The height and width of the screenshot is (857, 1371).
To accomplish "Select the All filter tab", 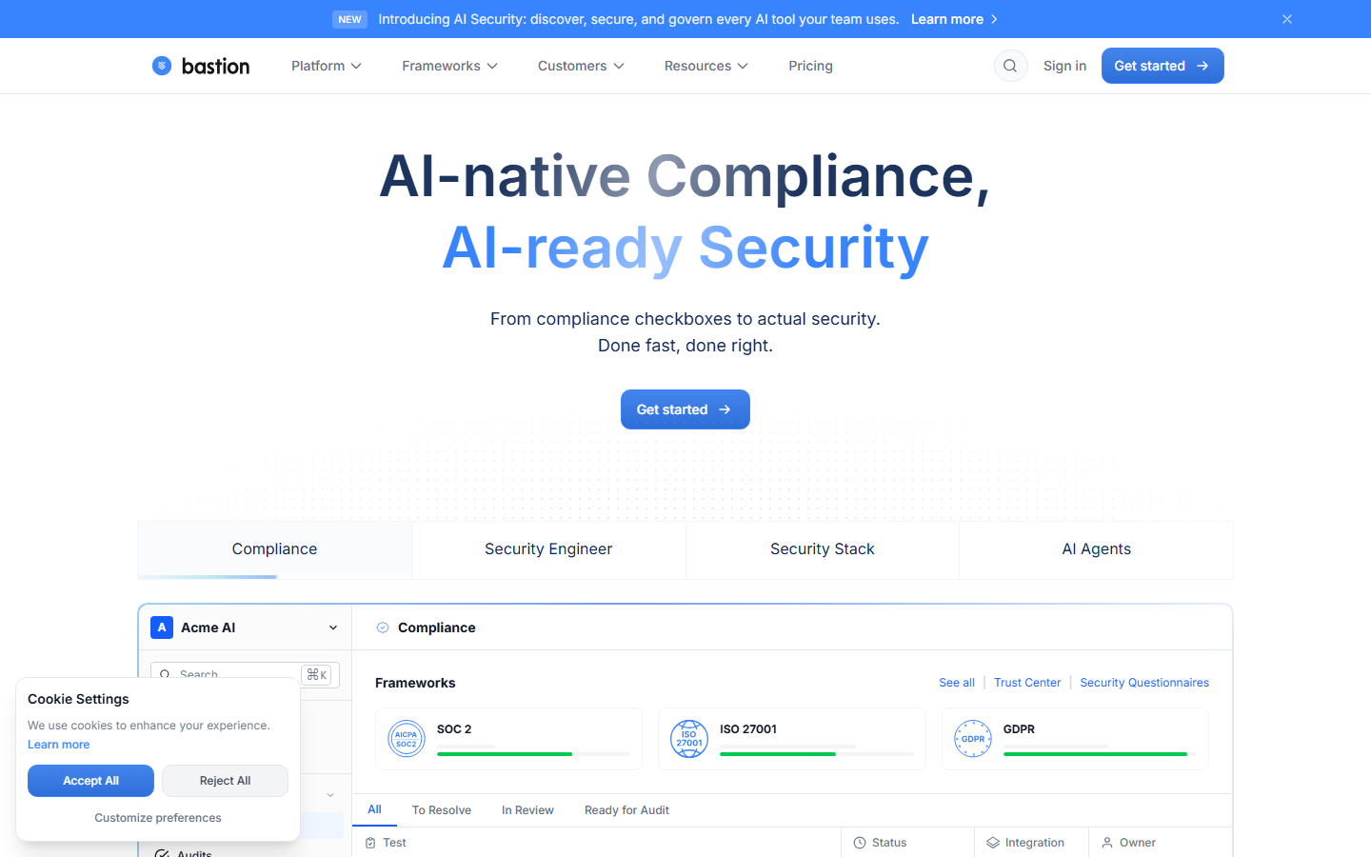I will tap(374, 809).
